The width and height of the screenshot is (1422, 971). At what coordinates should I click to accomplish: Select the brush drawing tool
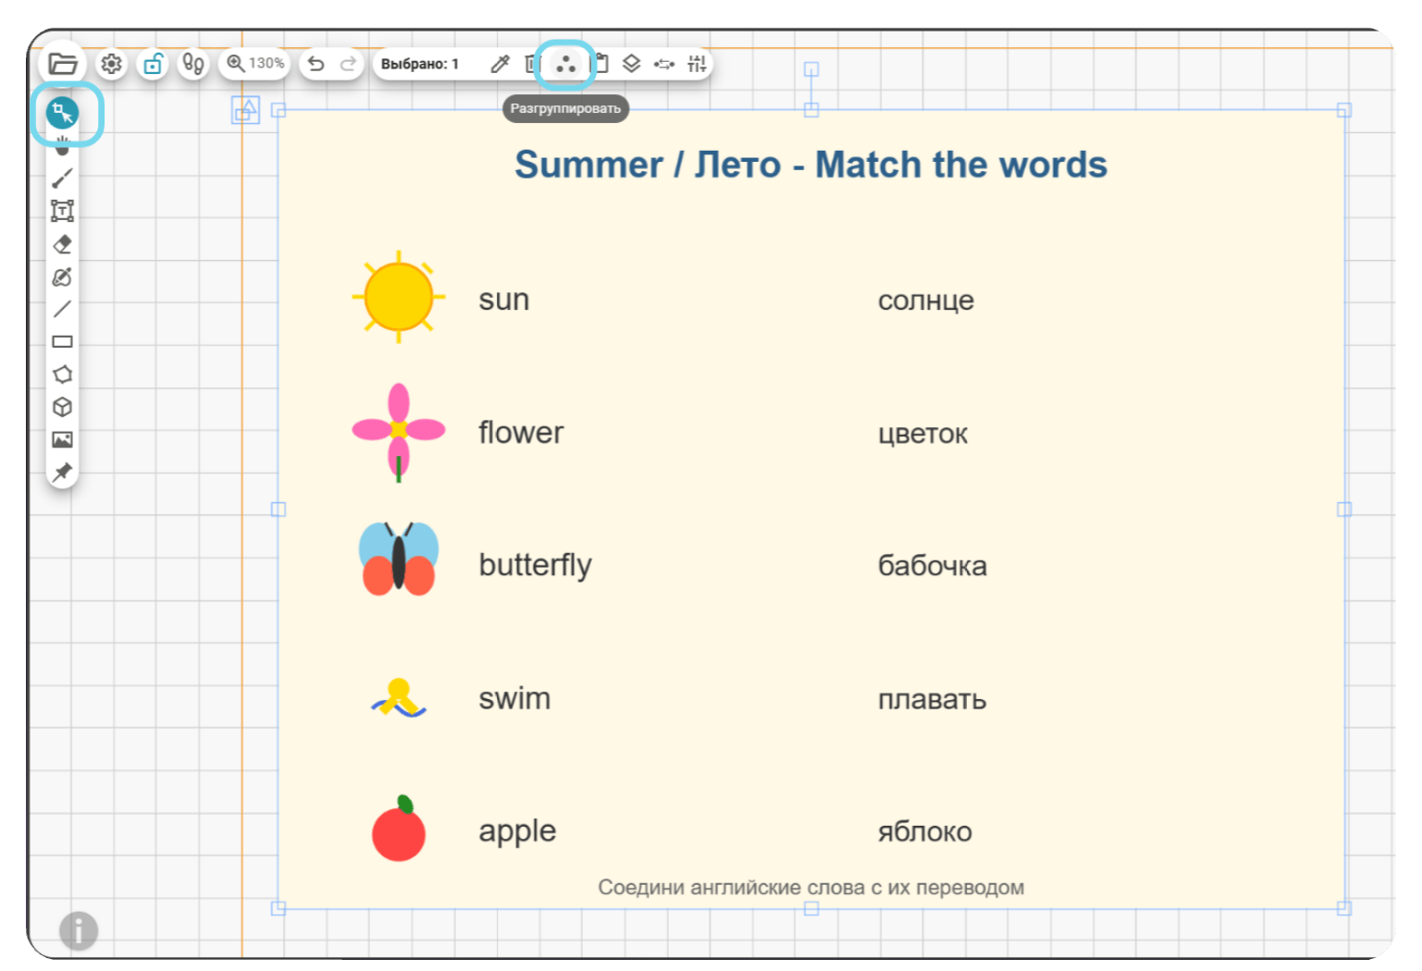(x=63, y=178)
